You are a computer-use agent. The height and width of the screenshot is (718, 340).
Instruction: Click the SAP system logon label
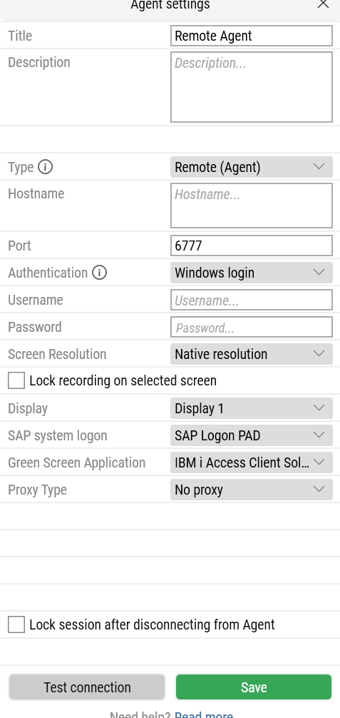point(58,436)
